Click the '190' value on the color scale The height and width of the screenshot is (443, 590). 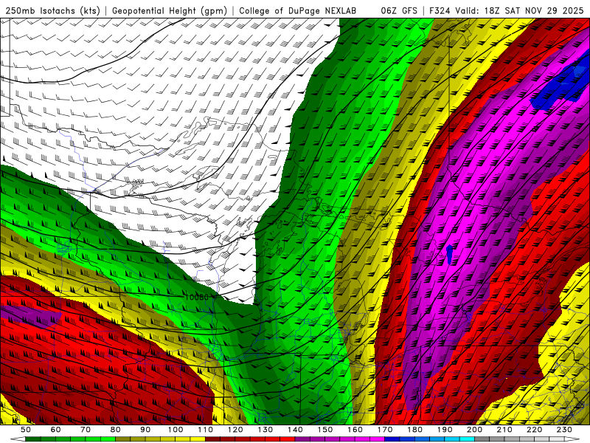445,430
